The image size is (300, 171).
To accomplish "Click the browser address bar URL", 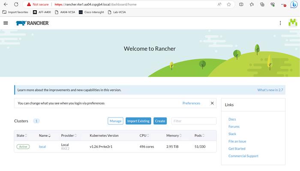I will [x=96, y=4].
